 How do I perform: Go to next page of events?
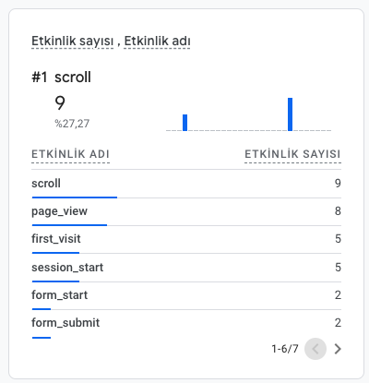[x=338, y=349]
